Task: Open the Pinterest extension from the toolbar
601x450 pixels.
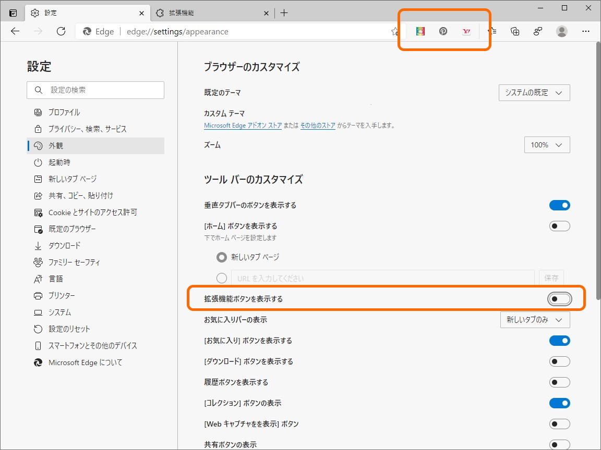Action: pyautogui.click(x=443, y=31)
